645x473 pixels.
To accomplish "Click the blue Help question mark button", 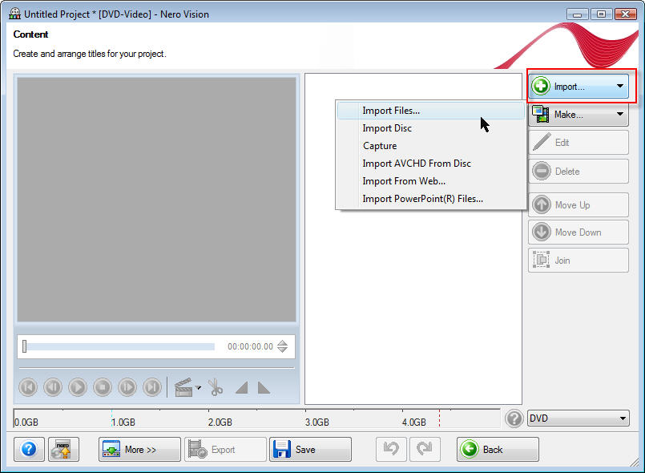I will 29,449.
